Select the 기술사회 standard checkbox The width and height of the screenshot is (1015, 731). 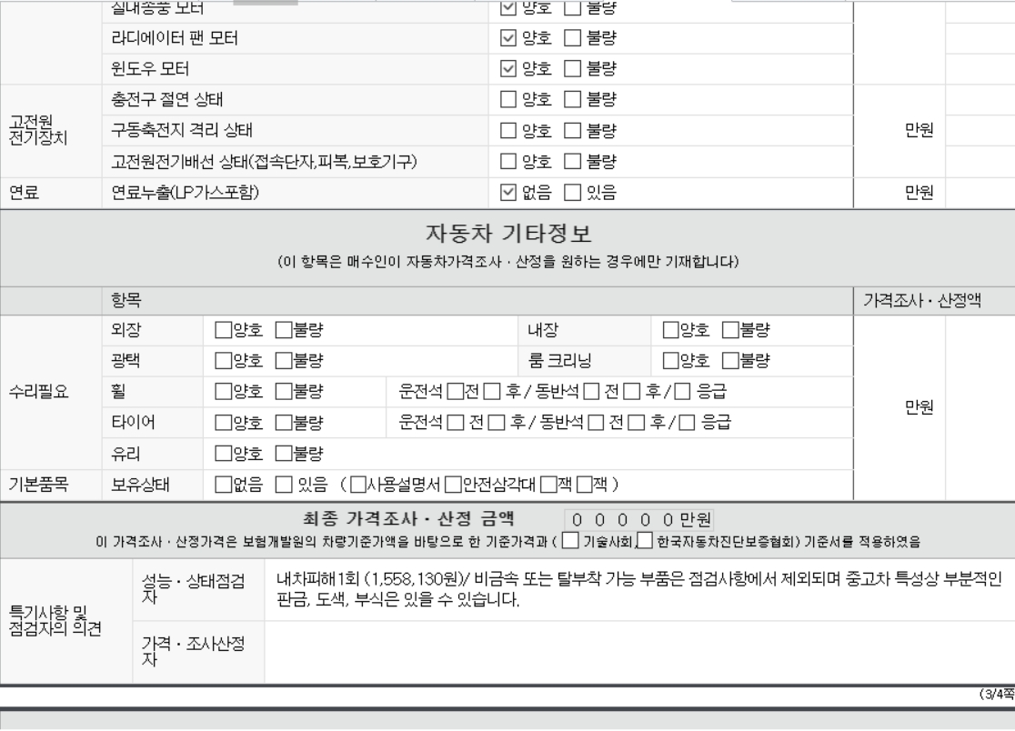pyautogui.click(x=569, y=544)
